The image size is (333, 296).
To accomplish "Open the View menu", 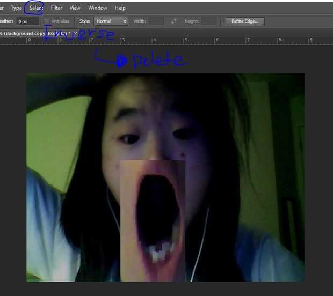I will tap(75, 8).
